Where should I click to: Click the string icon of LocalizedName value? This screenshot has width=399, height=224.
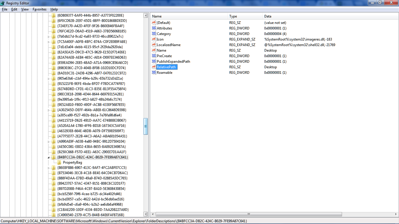click(x=154, y=45)
